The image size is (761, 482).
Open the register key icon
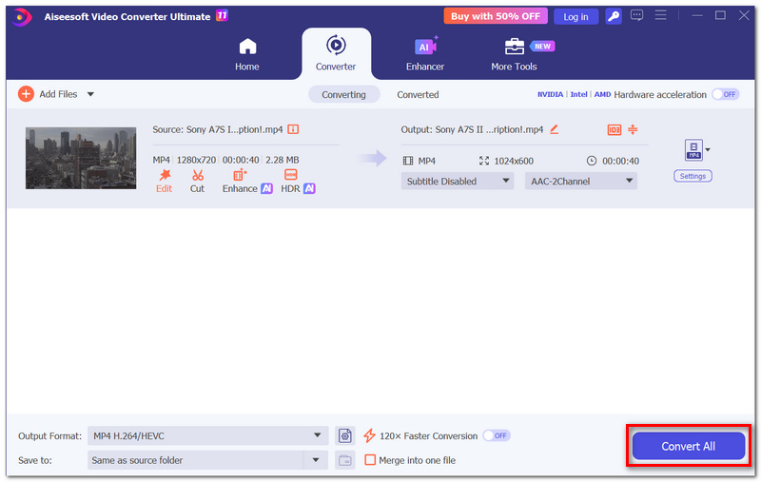tap(614, 16)
